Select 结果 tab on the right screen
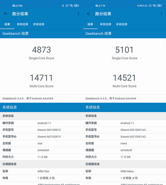 [x=90, y=24]
